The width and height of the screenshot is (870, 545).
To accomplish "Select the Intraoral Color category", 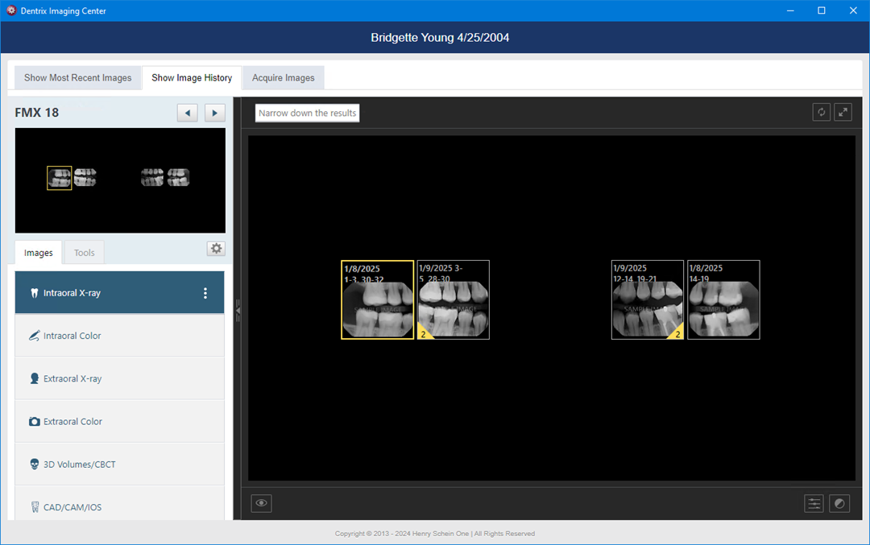I will tap(120, 336).
